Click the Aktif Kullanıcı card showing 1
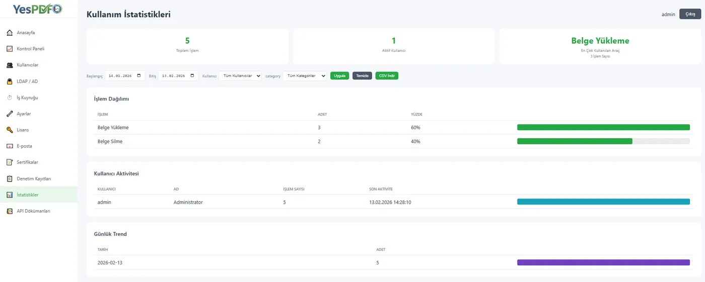 click(x=394, y=46)
